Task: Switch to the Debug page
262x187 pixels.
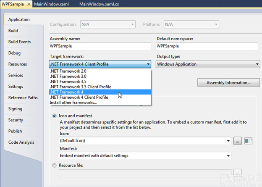Action: pyautogui.click(x=14, y=53)
